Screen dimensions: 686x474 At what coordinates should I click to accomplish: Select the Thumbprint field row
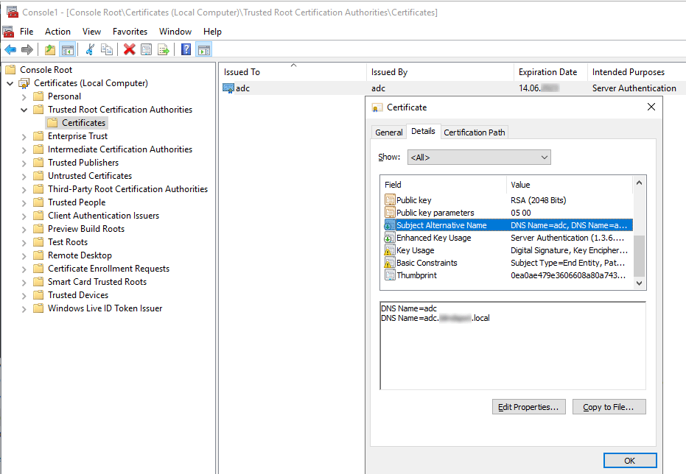tap(508, 275)
